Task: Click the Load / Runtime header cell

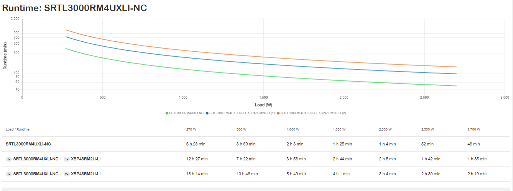Action: click(x=17, y=129)
